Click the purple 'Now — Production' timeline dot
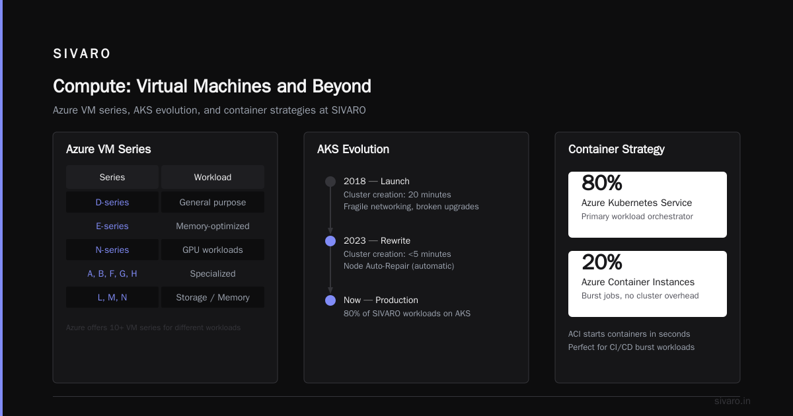 click(330, 300)
